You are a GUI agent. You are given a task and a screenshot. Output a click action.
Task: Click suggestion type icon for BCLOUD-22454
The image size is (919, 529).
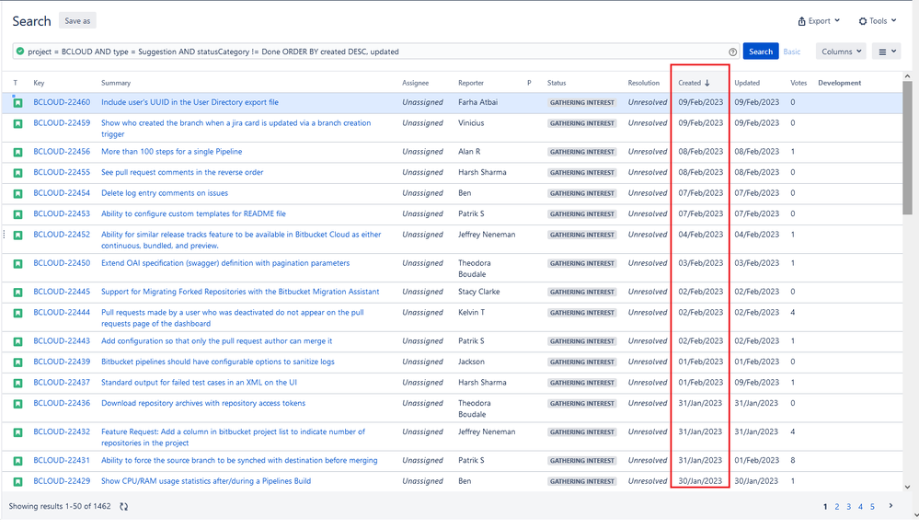tap(17, 193)
